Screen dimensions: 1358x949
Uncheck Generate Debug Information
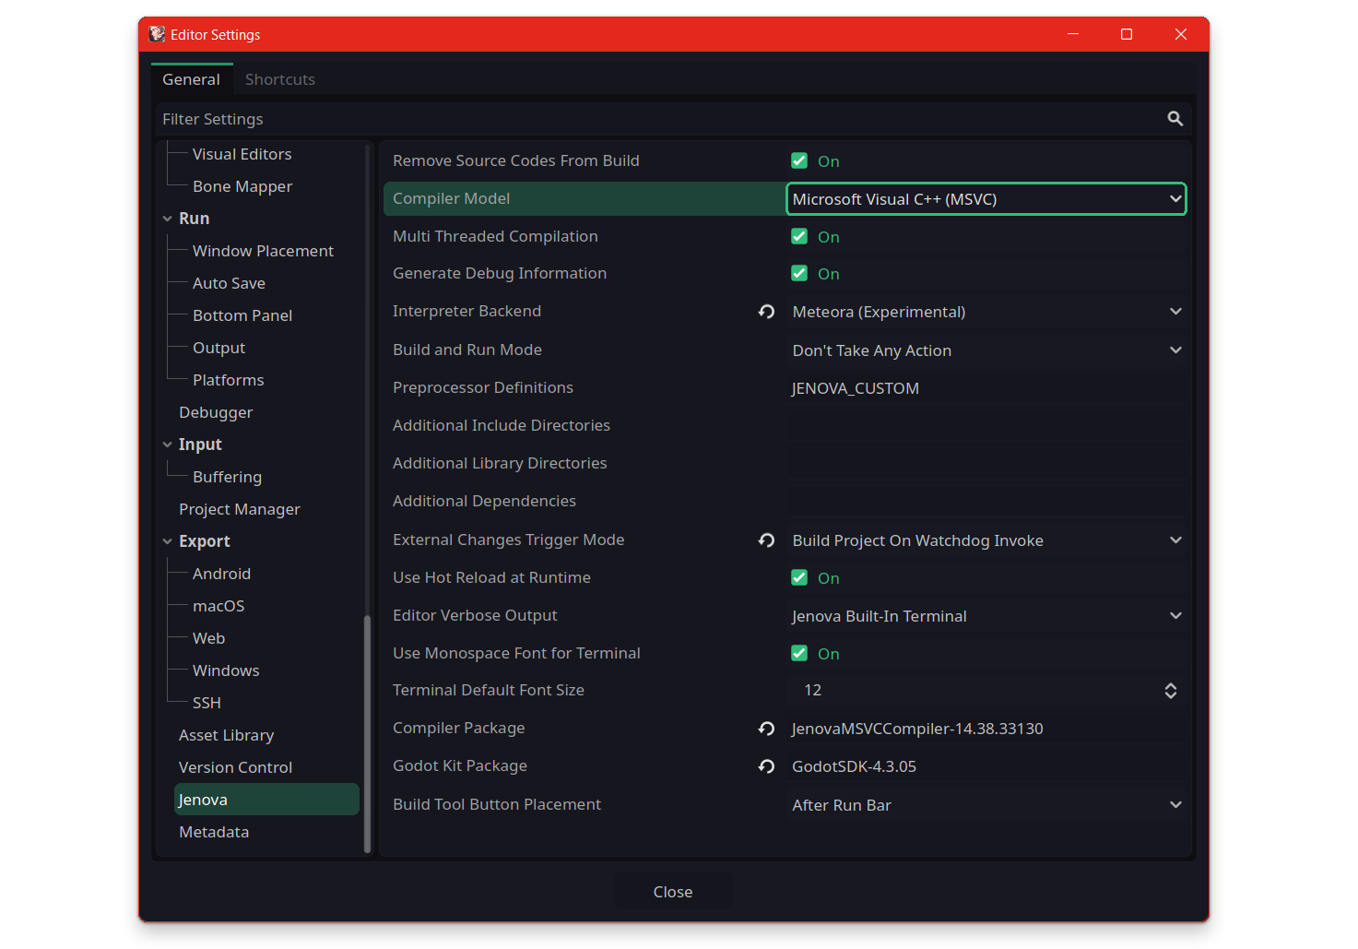(x=799, y=273)
